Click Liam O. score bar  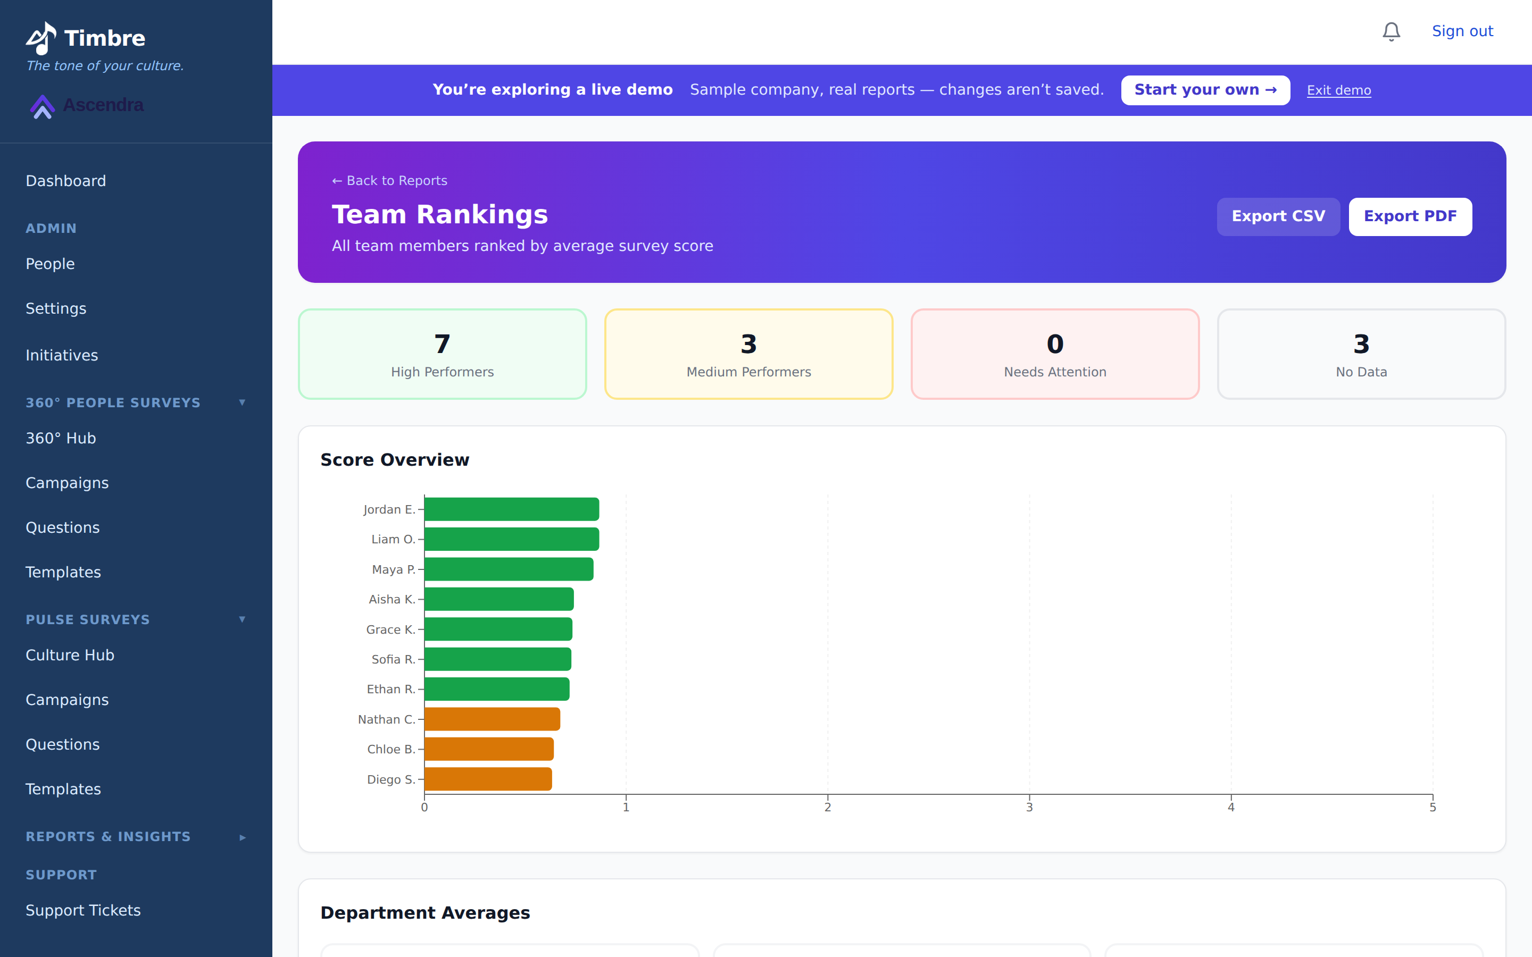(x=512, y=539)
